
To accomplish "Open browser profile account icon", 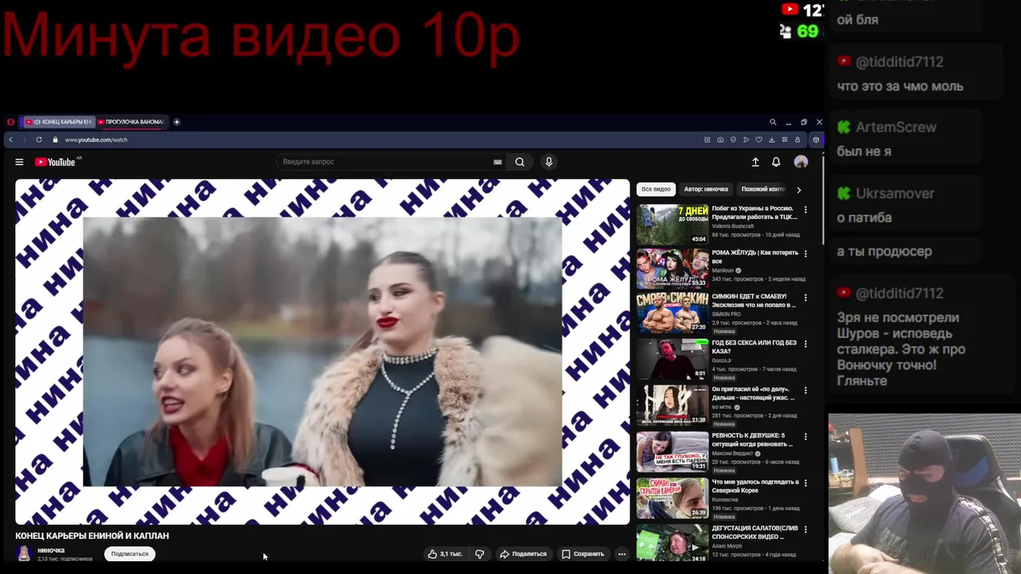I will click(797, 140).
